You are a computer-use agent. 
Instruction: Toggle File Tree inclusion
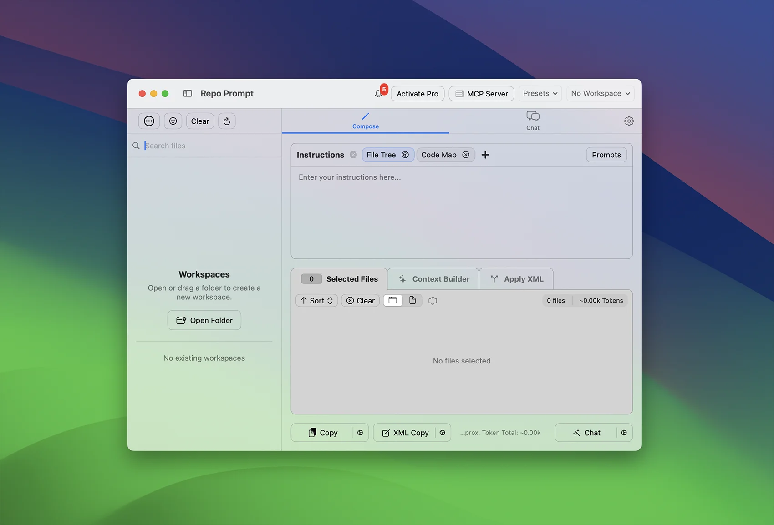pos(388,155)
